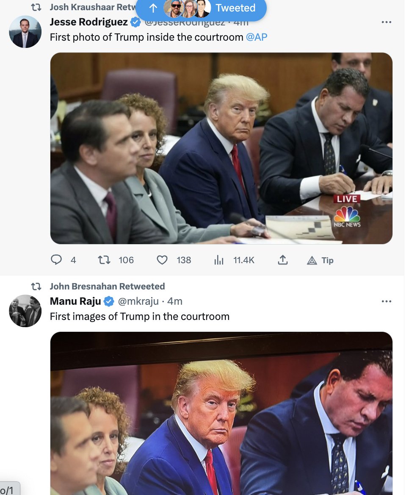The height and width of the screenshot is (495, 409).
Task: Reply to Jesse Rodriguez's tweet
Action: 56,260
